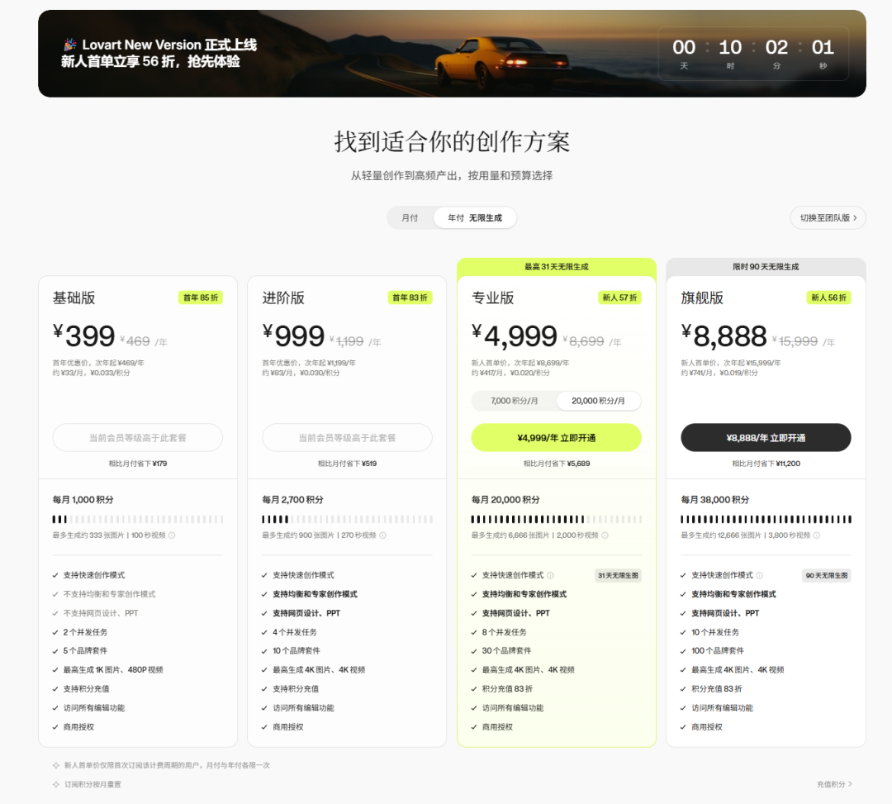Click the party popper icon in the banner

(x=70, y=45)
